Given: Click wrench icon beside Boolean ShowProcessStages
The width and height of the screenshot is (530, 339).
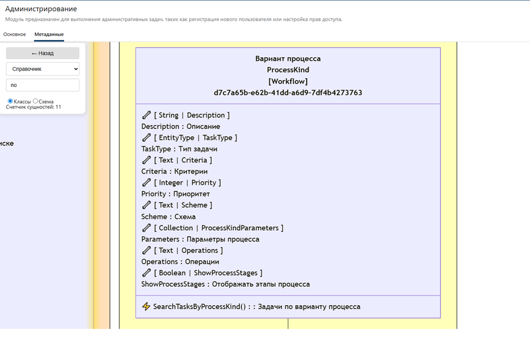Looking at the screenshot, I should pyautogui.click(x=146, y=273).
